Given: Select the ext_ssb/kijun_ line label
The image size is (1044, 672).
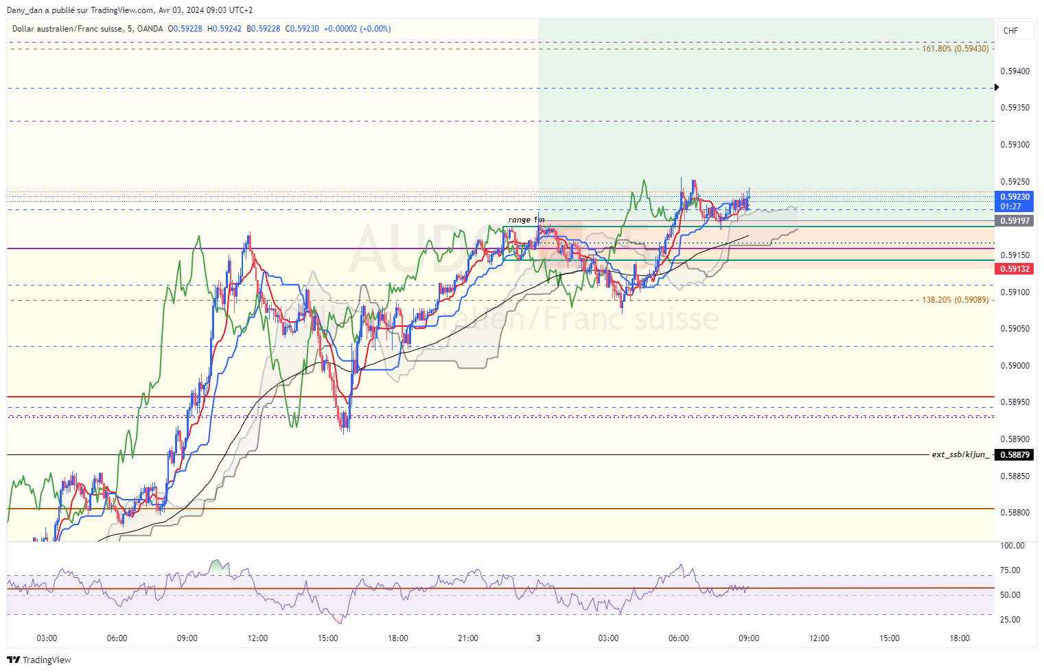Looking at the screenshot, I should (x=961, y=454).
